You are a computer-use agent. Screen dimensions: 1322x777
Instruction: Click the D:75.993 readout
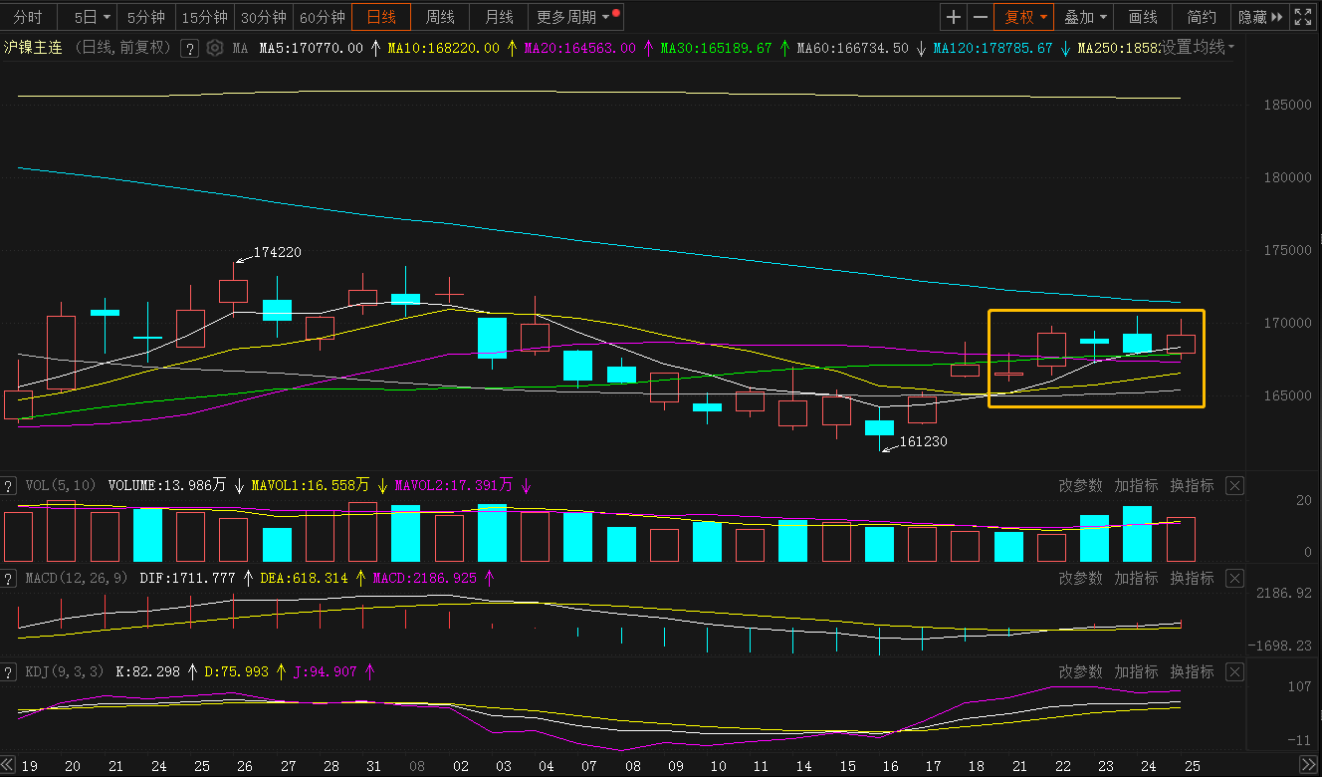pos(237,672)
